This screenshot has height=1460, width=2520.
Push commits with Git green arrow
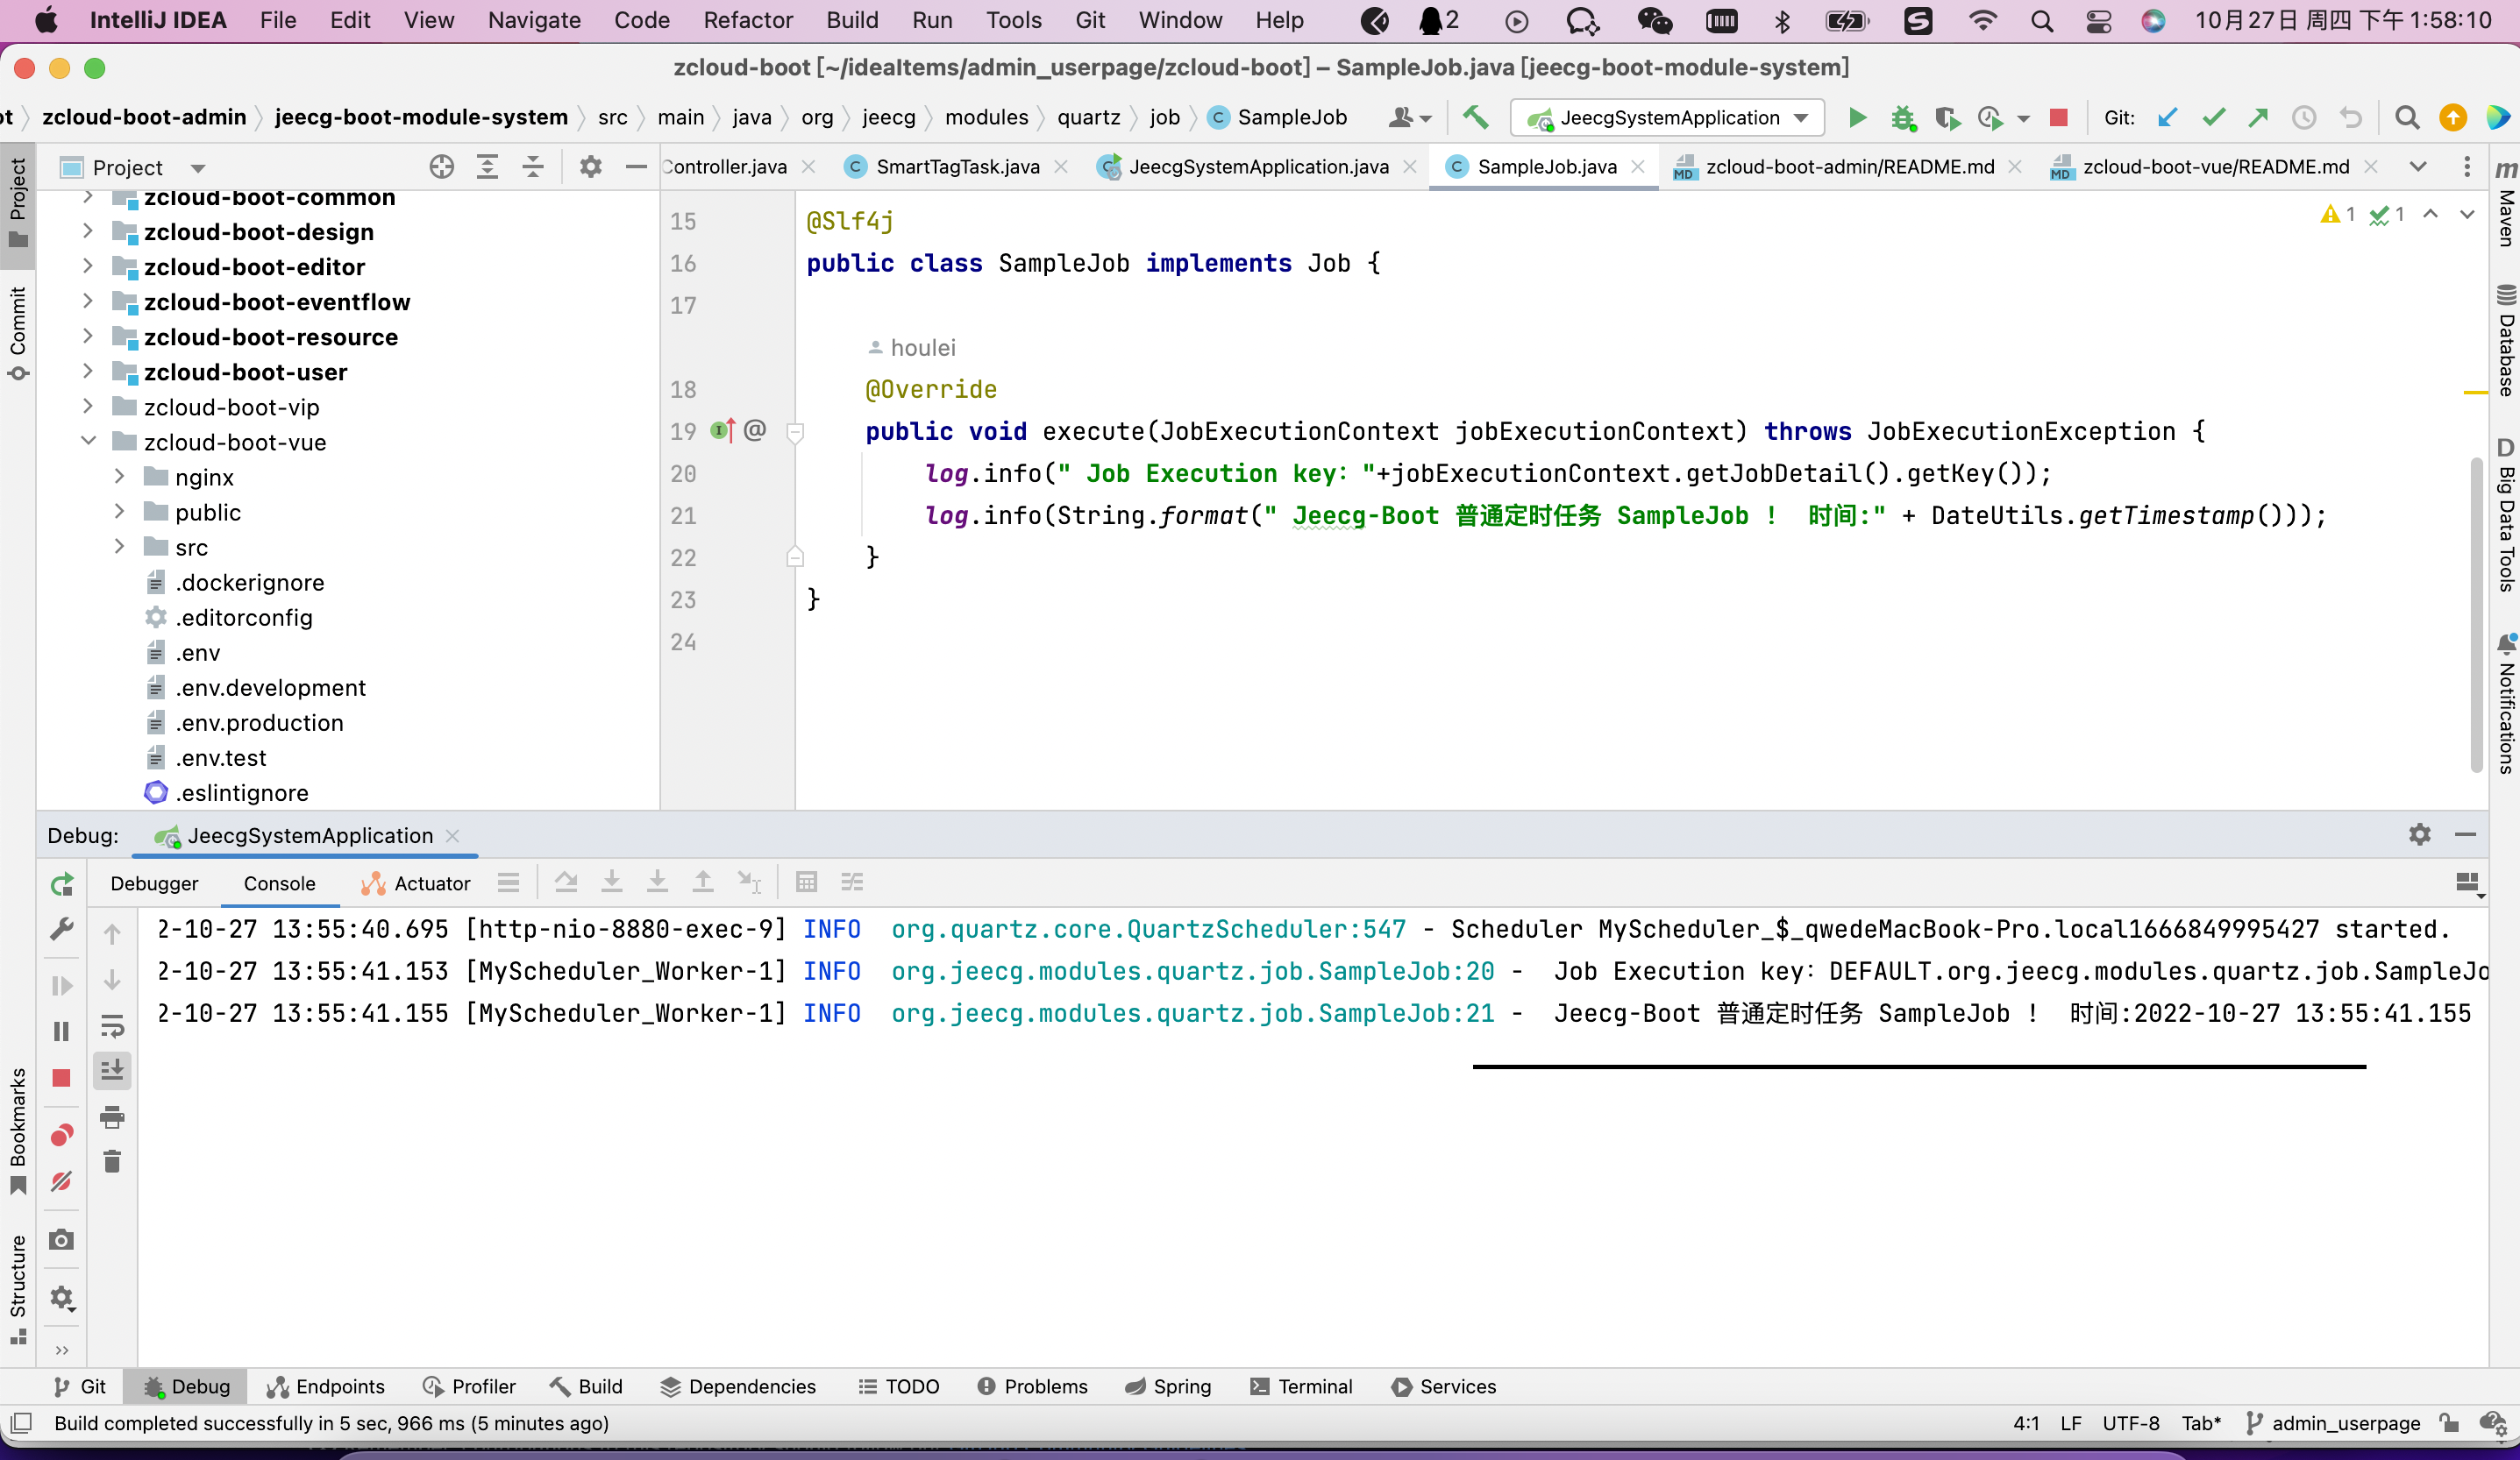click(2258, 118)
